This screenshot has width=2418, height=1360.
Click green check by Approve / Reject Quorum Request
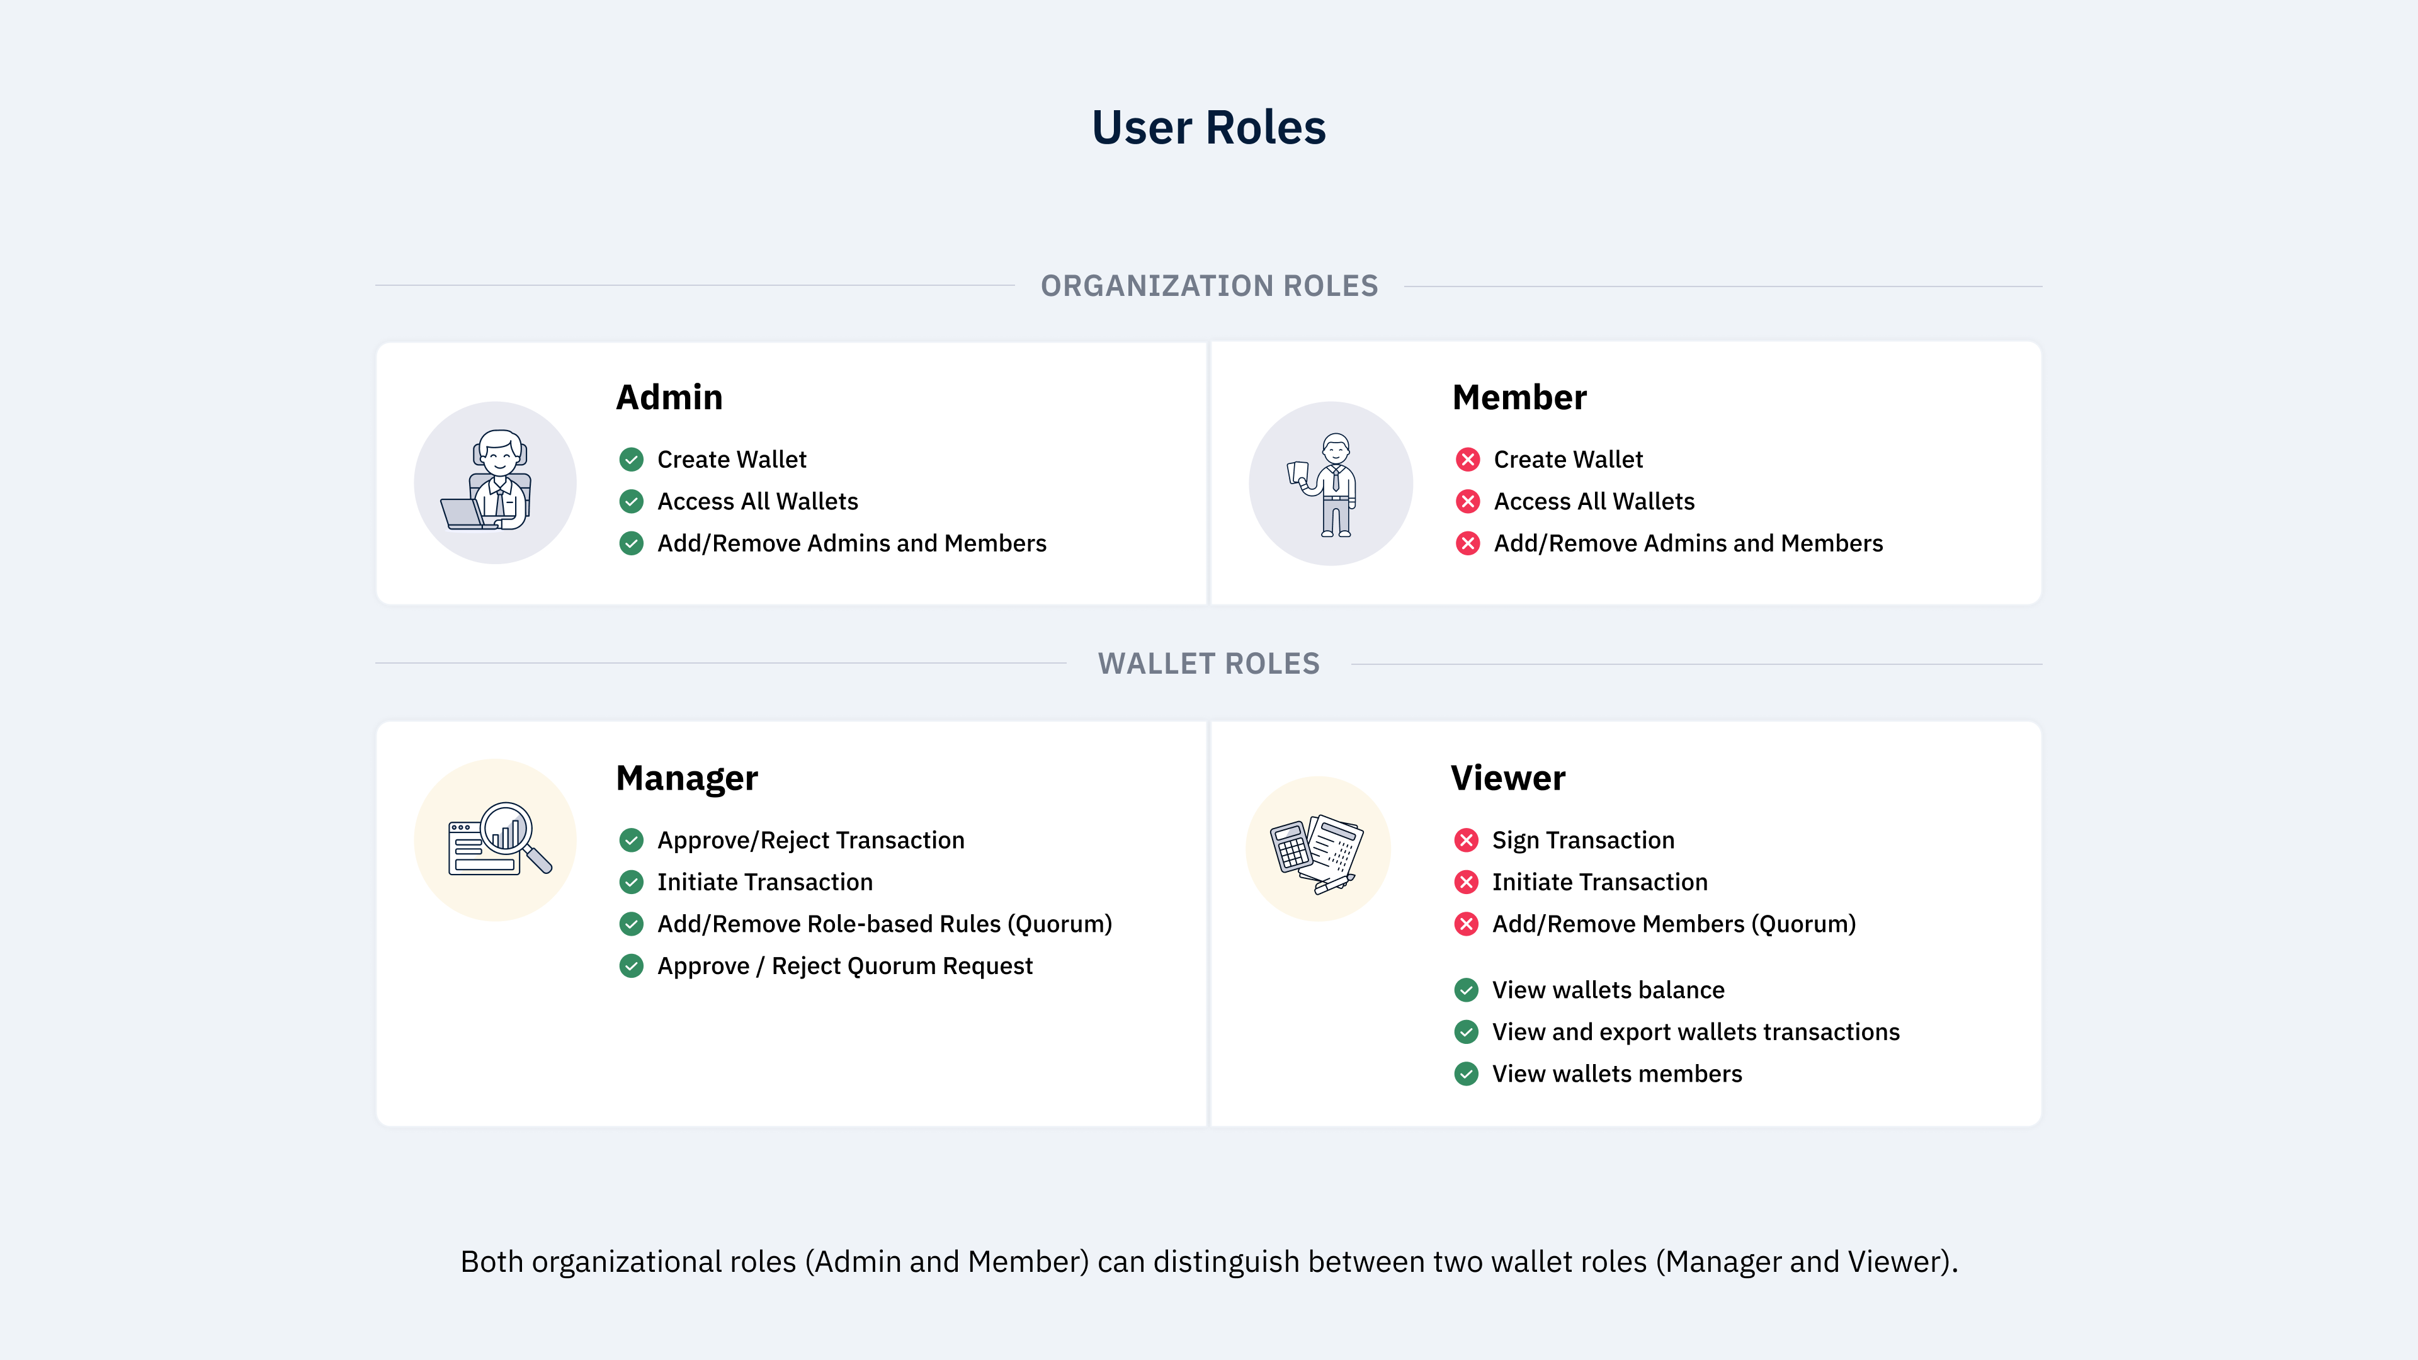pyautogui.click(x=632, y=966)
